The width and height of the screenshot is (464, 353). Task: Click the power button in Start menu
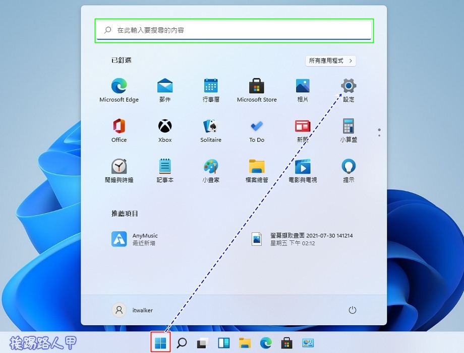(x=352, y=310)
